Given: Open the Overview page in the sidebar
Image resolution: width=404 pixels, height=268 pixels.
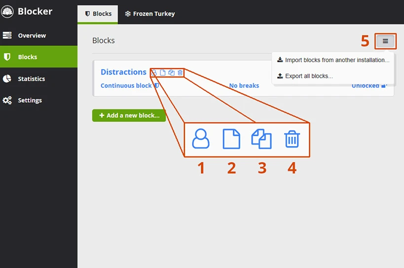Looking at the screenshot, I should (32, 36).
